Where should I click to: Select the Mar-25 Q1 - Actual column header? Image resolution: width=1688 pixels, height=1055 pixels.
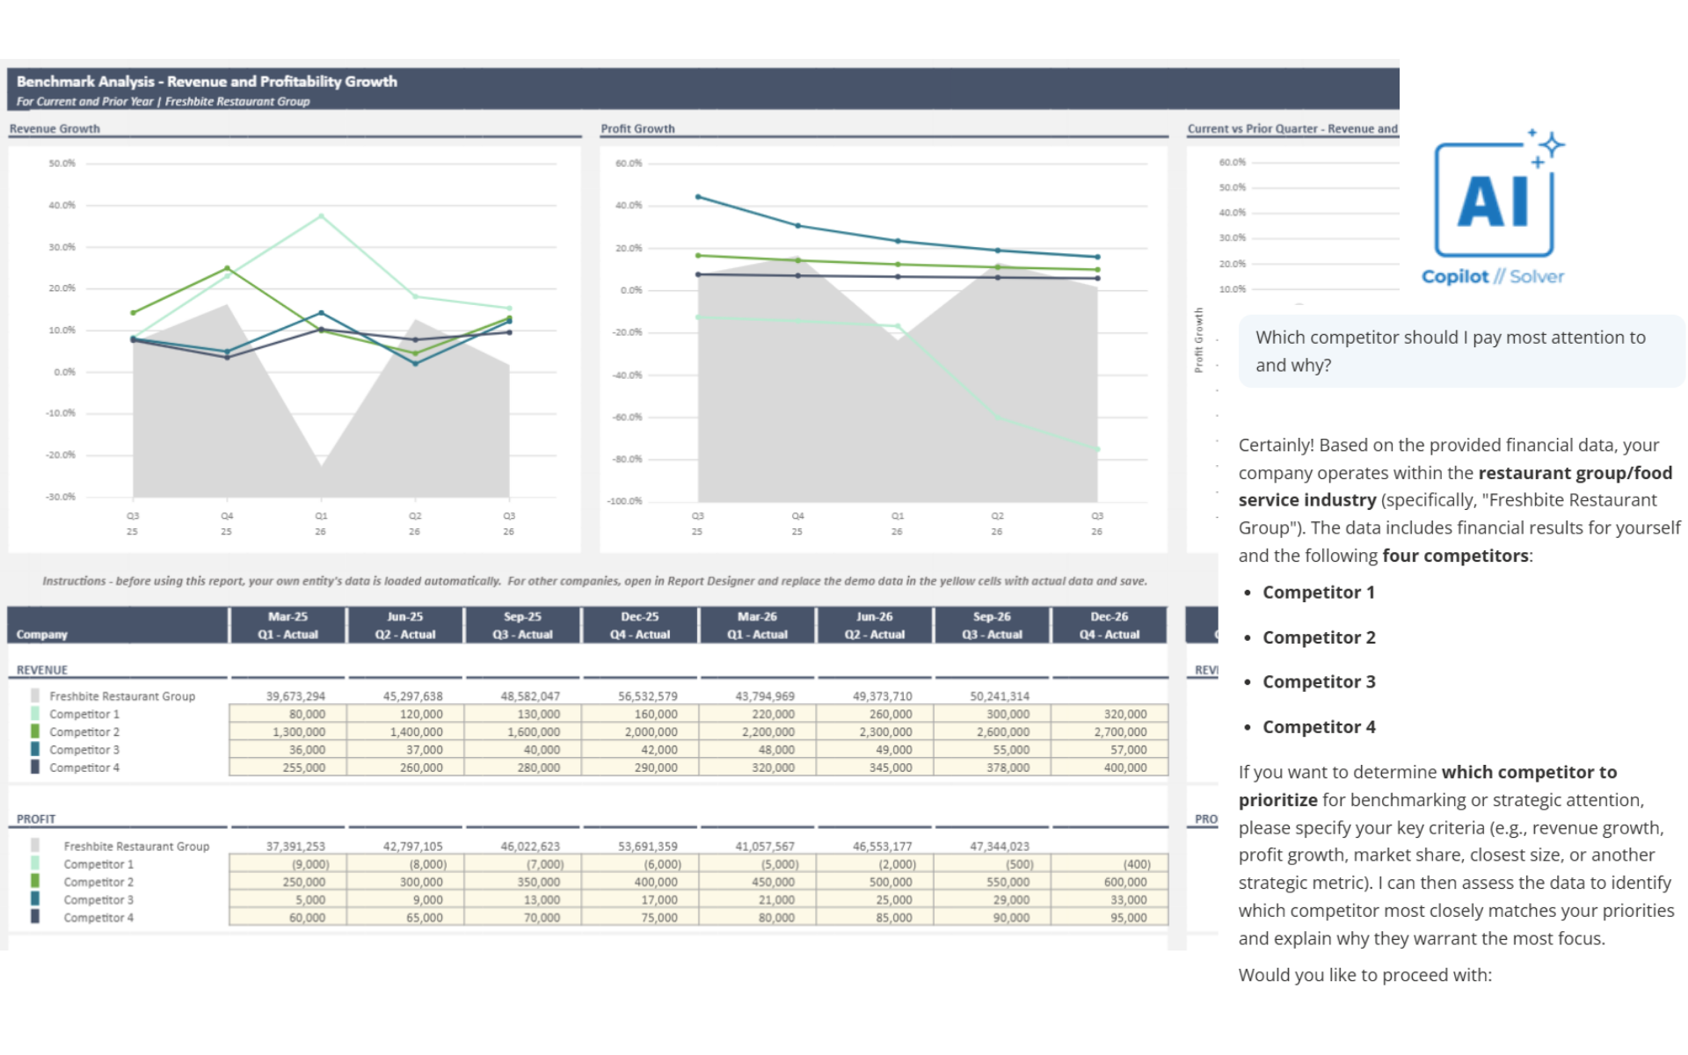(x=287, y=625)
